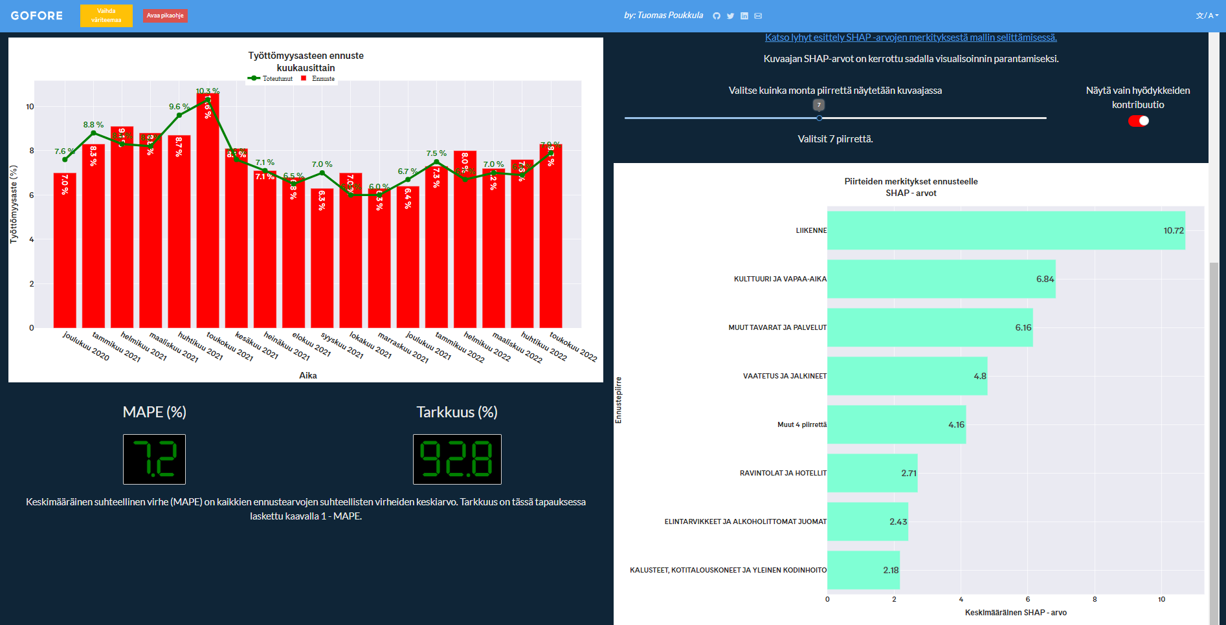Select the 'Muut 4 piirrettä' bar
Screen dimensions: 1226x625
pyautogui.click(x=896, y=424)
